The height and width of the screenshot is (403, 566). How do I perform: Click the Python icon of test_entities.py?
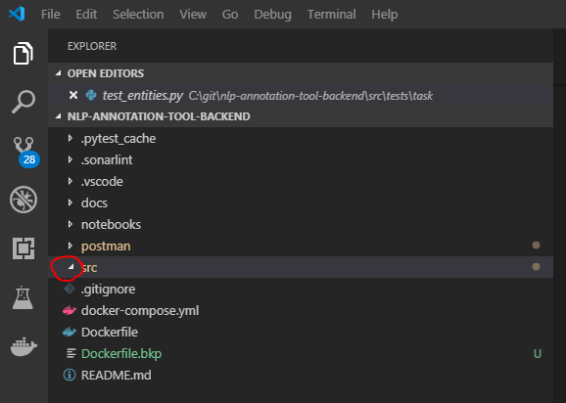(91, 95)
